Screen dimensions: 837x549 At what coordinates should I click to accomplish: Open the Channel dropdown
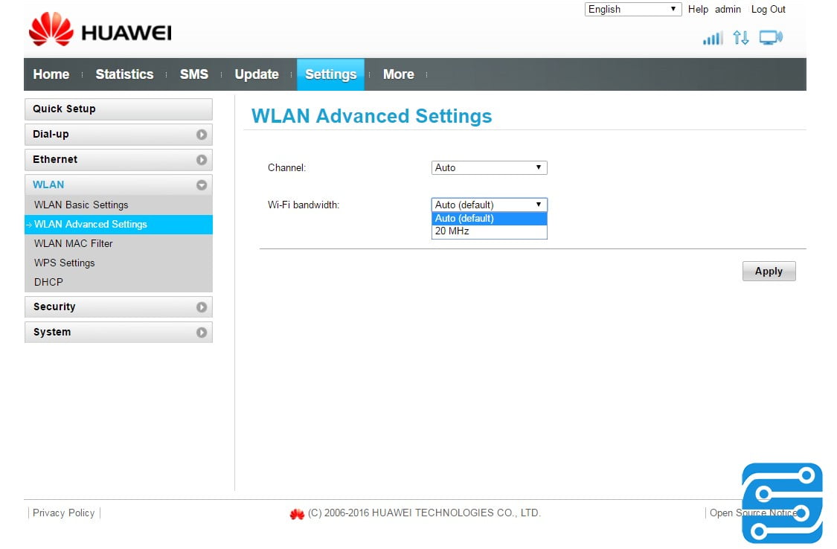coord(489,168)
